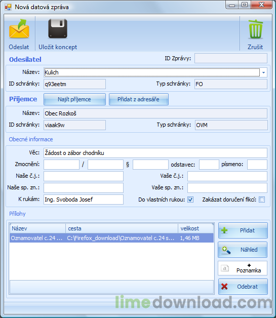Click the note page icon on Poznamka
Screen dimensions: 276x318
tap(225, 268)
